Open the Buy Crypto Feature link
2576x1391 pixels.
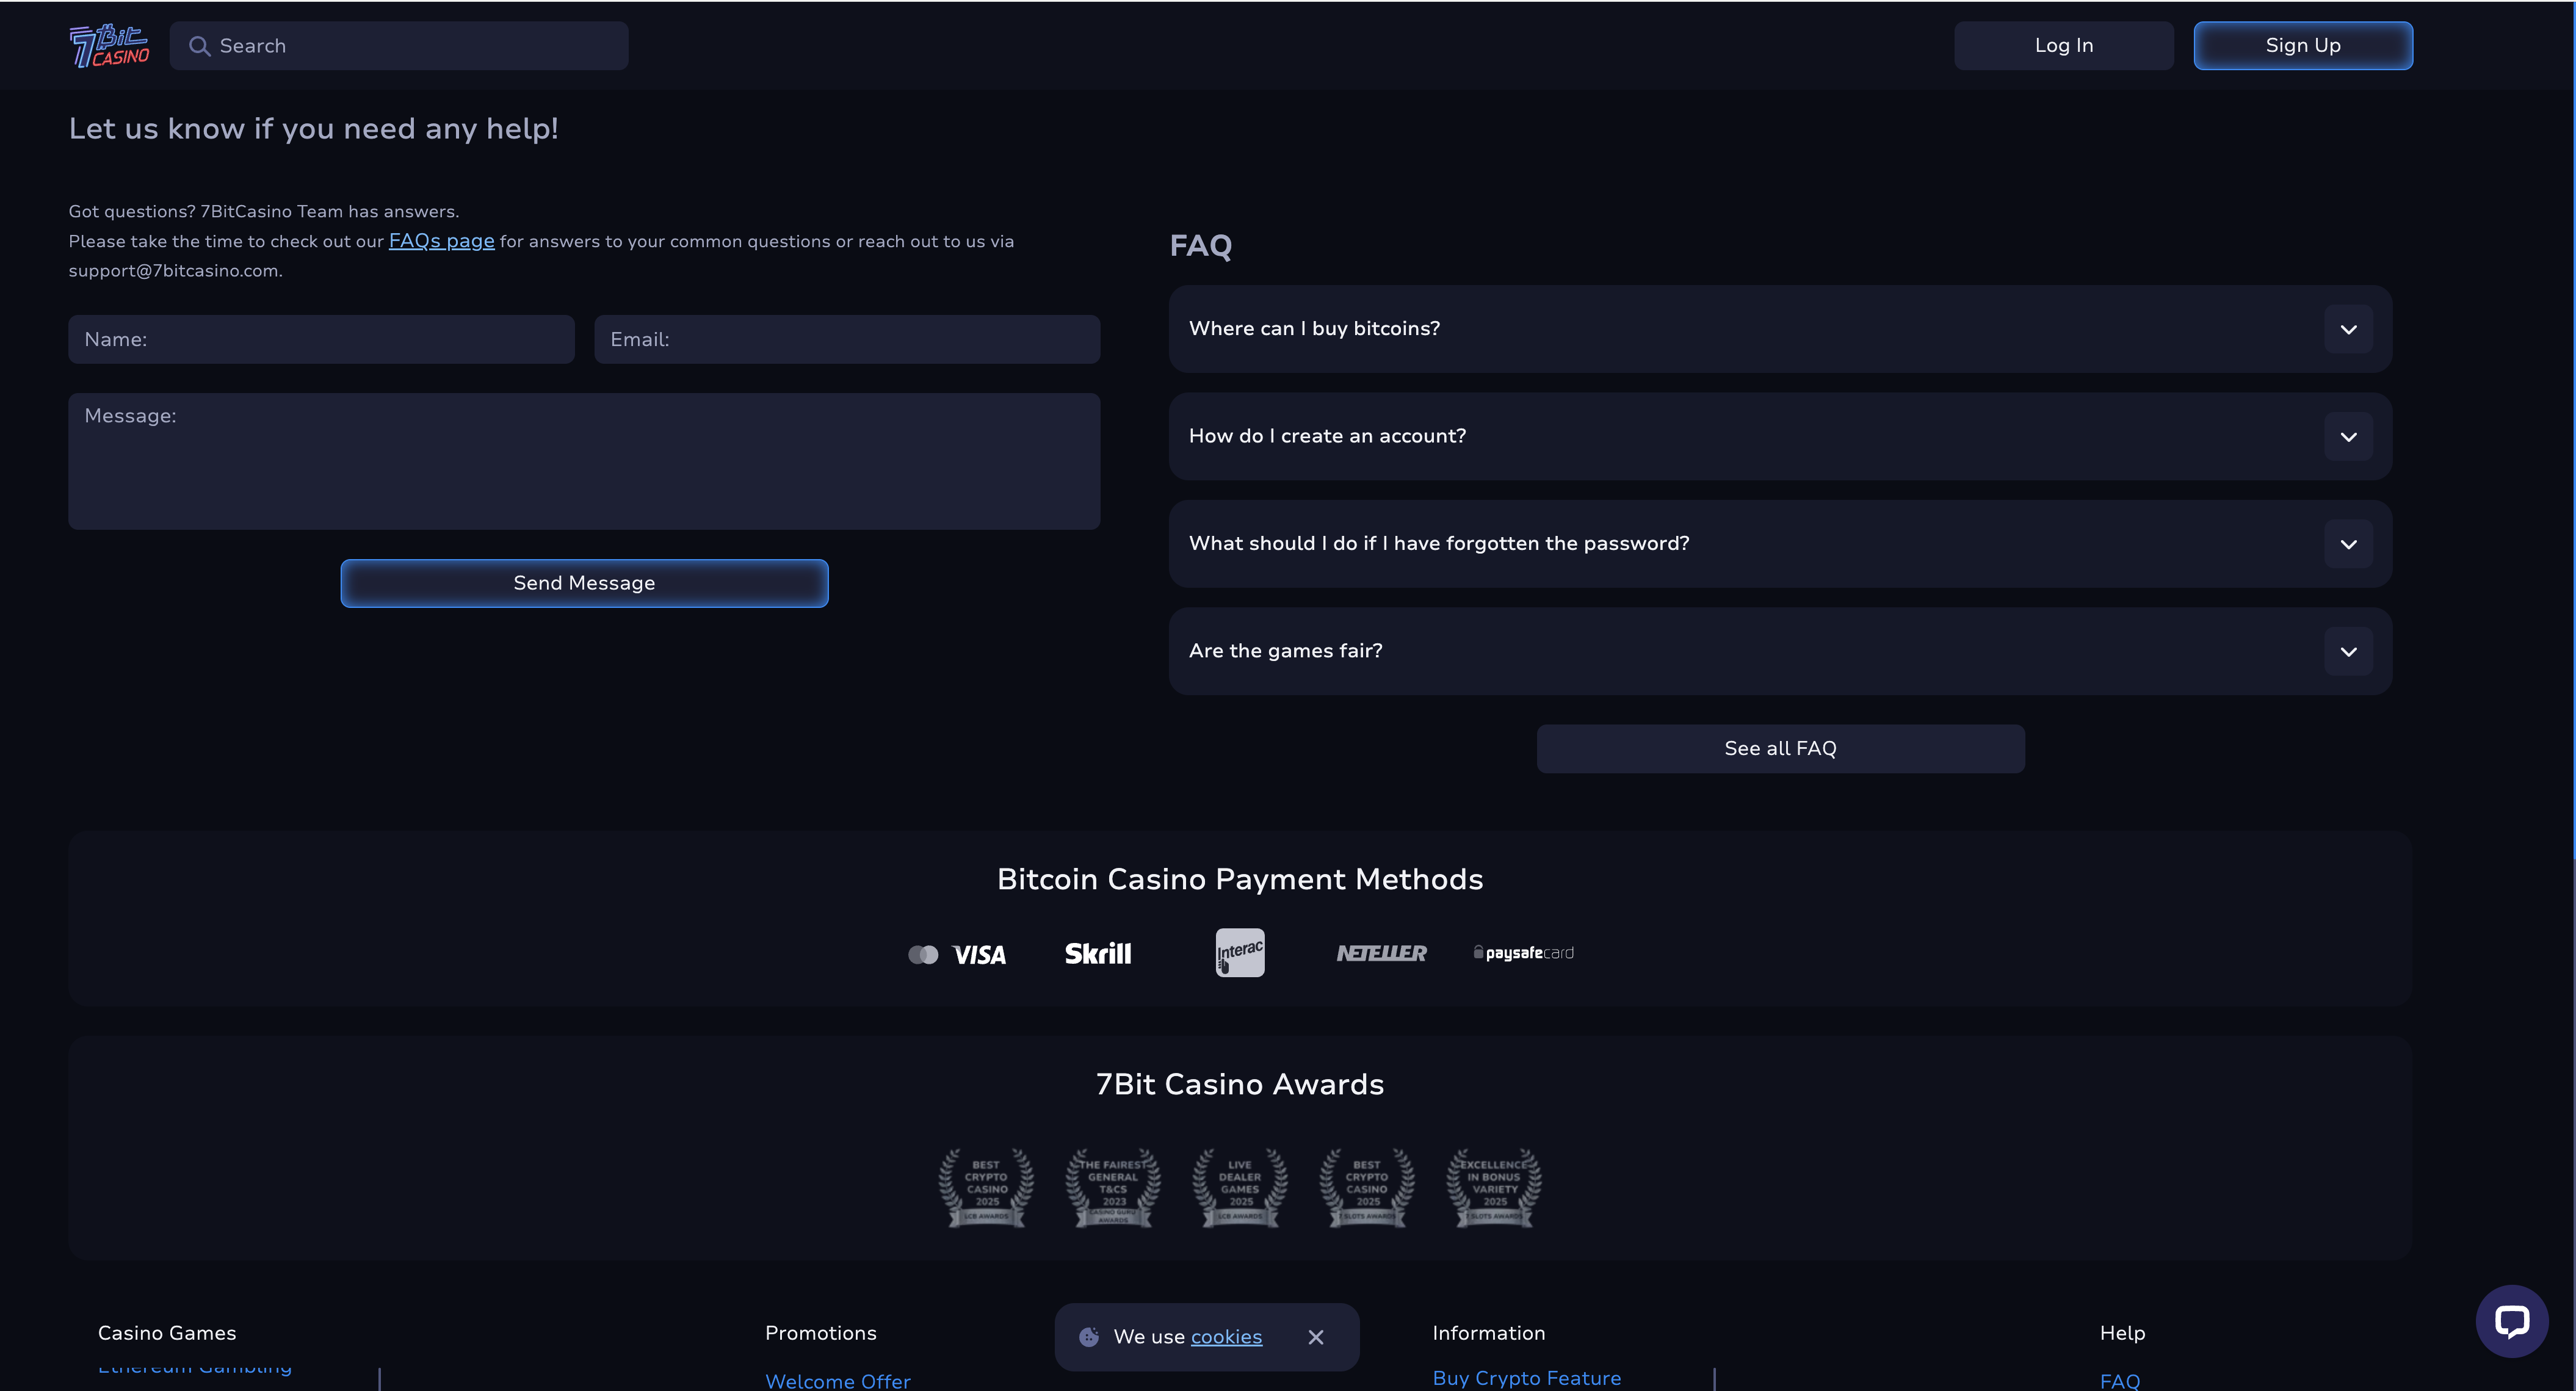click(1527, 1378)
